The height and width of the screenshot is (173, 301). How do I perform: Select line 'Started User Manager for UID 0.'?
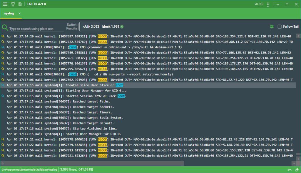(148, 134)
